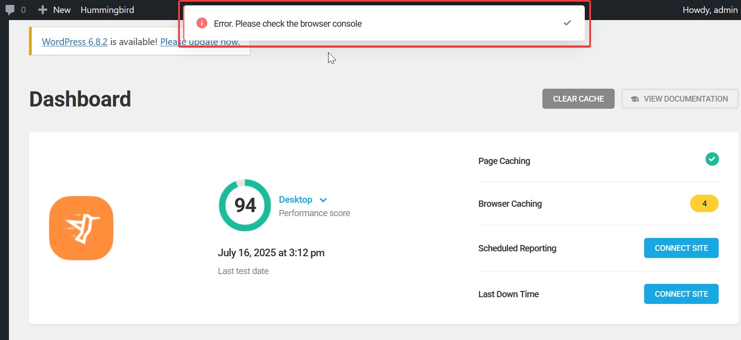Open the Howdy, admin account menu
This screenshot has width=741, height=340.
click(709, 10)
